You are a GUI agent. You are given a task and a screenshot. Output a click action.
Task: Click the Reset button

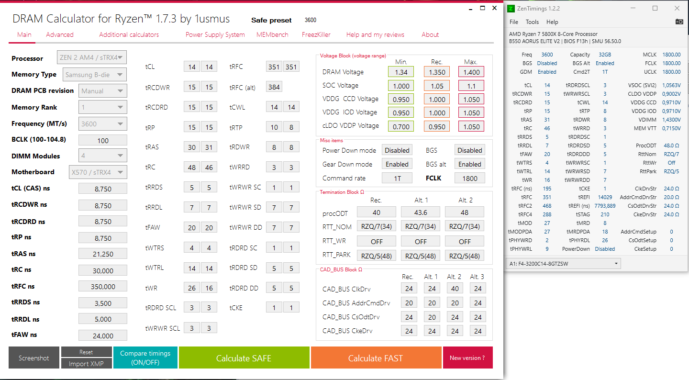(x=86, y=352)
